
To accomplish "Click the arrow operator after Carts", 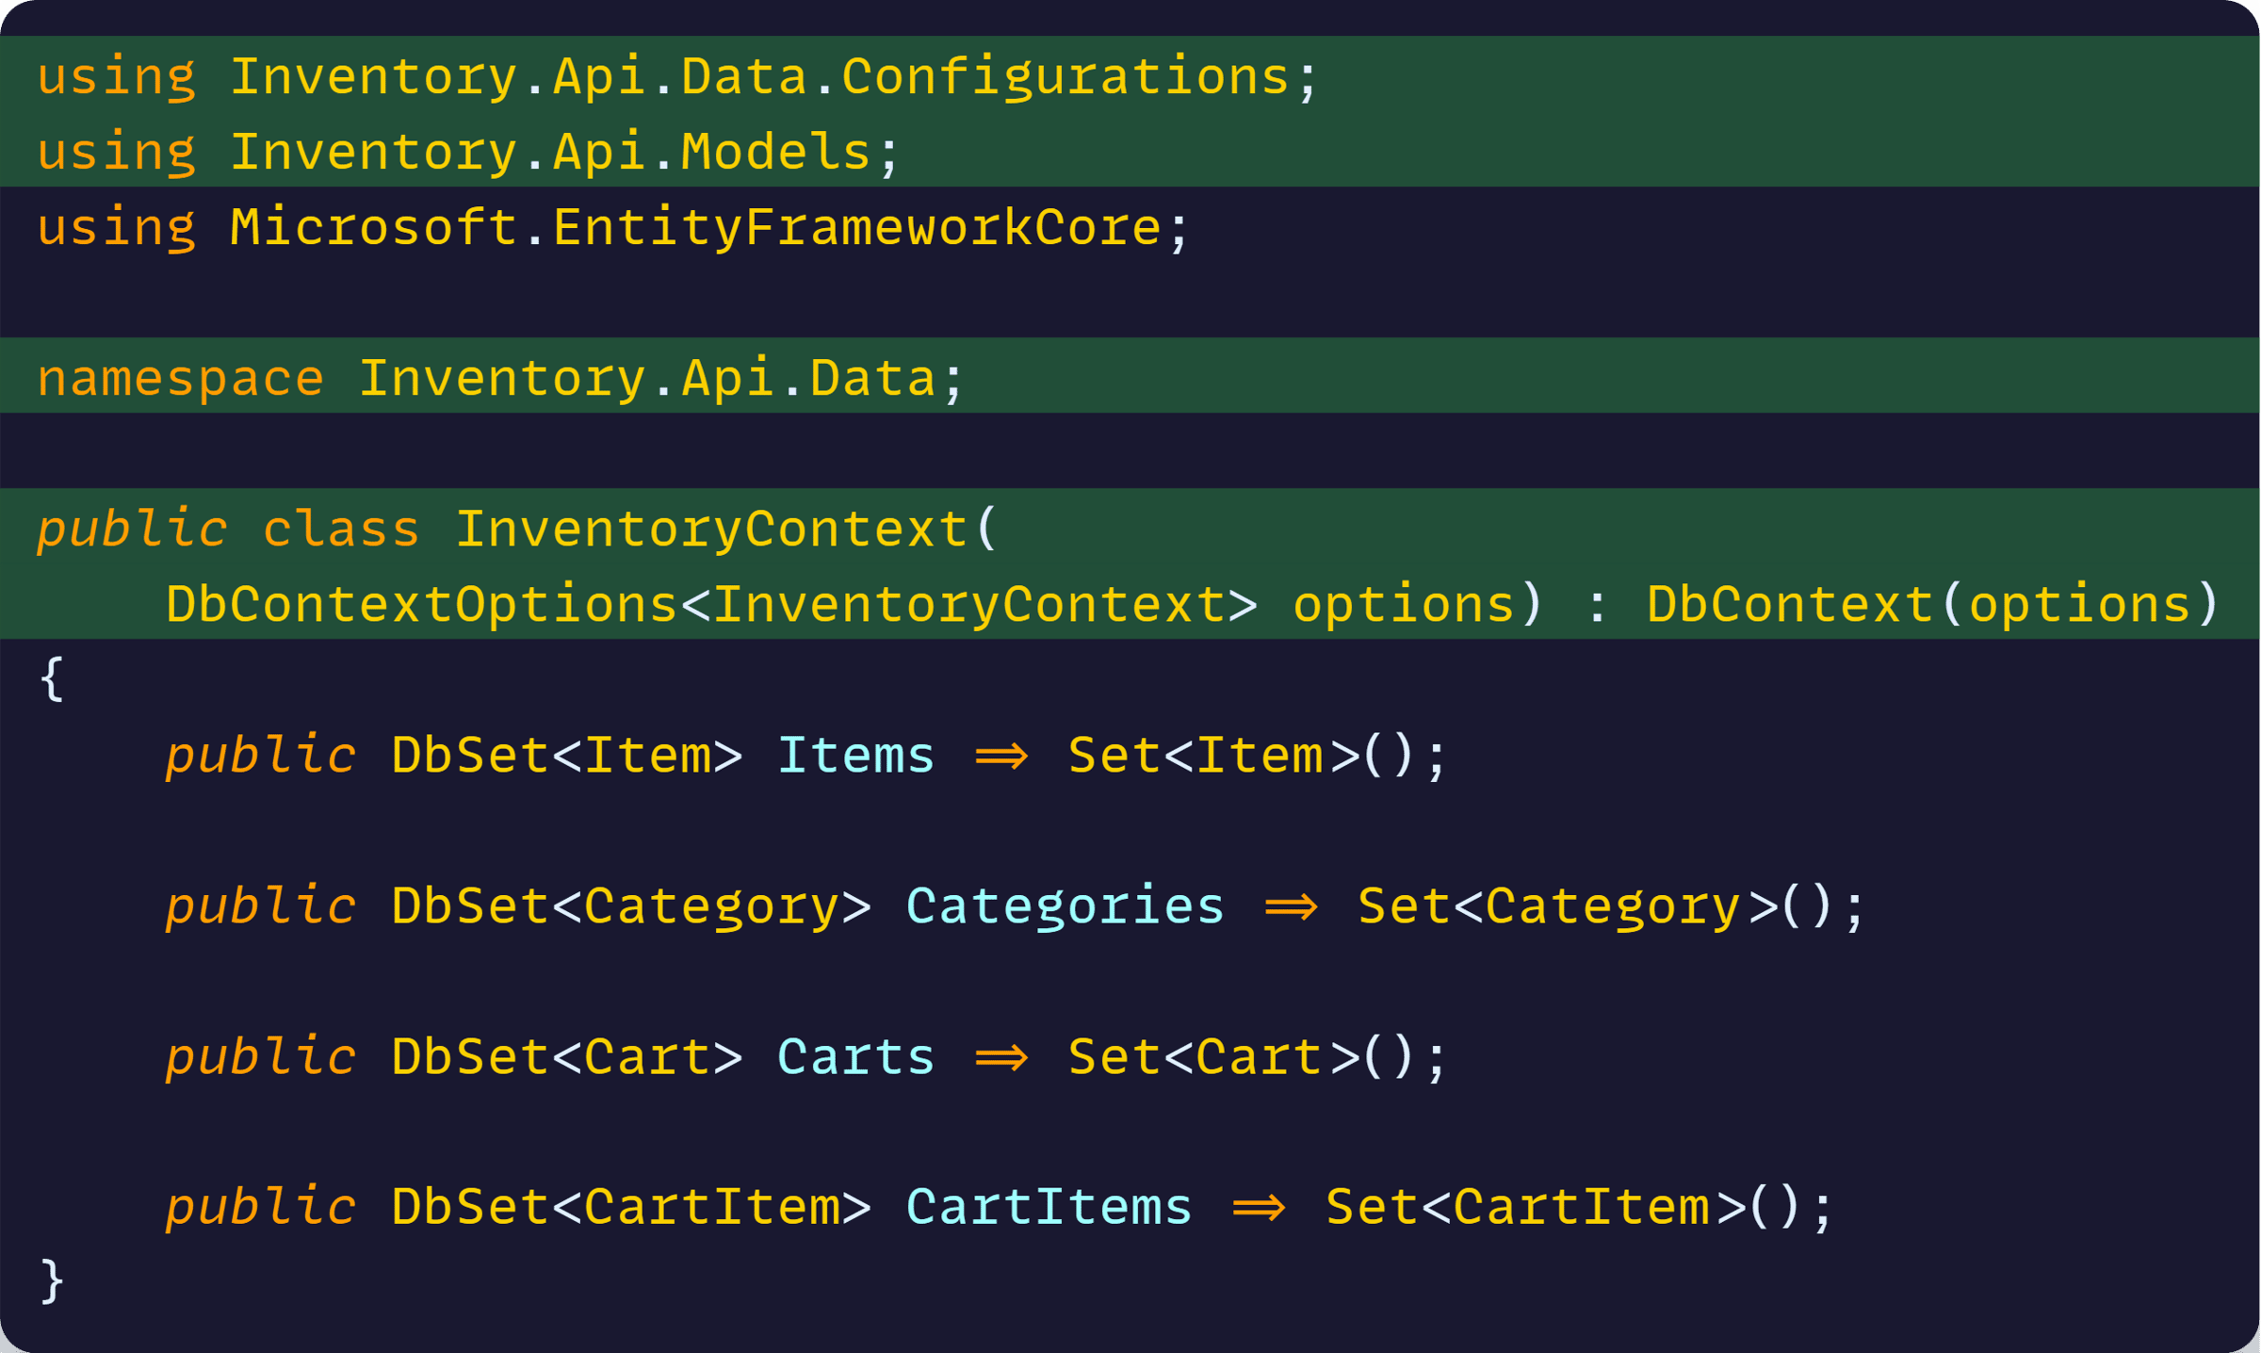I will tap(1001, 1057).
